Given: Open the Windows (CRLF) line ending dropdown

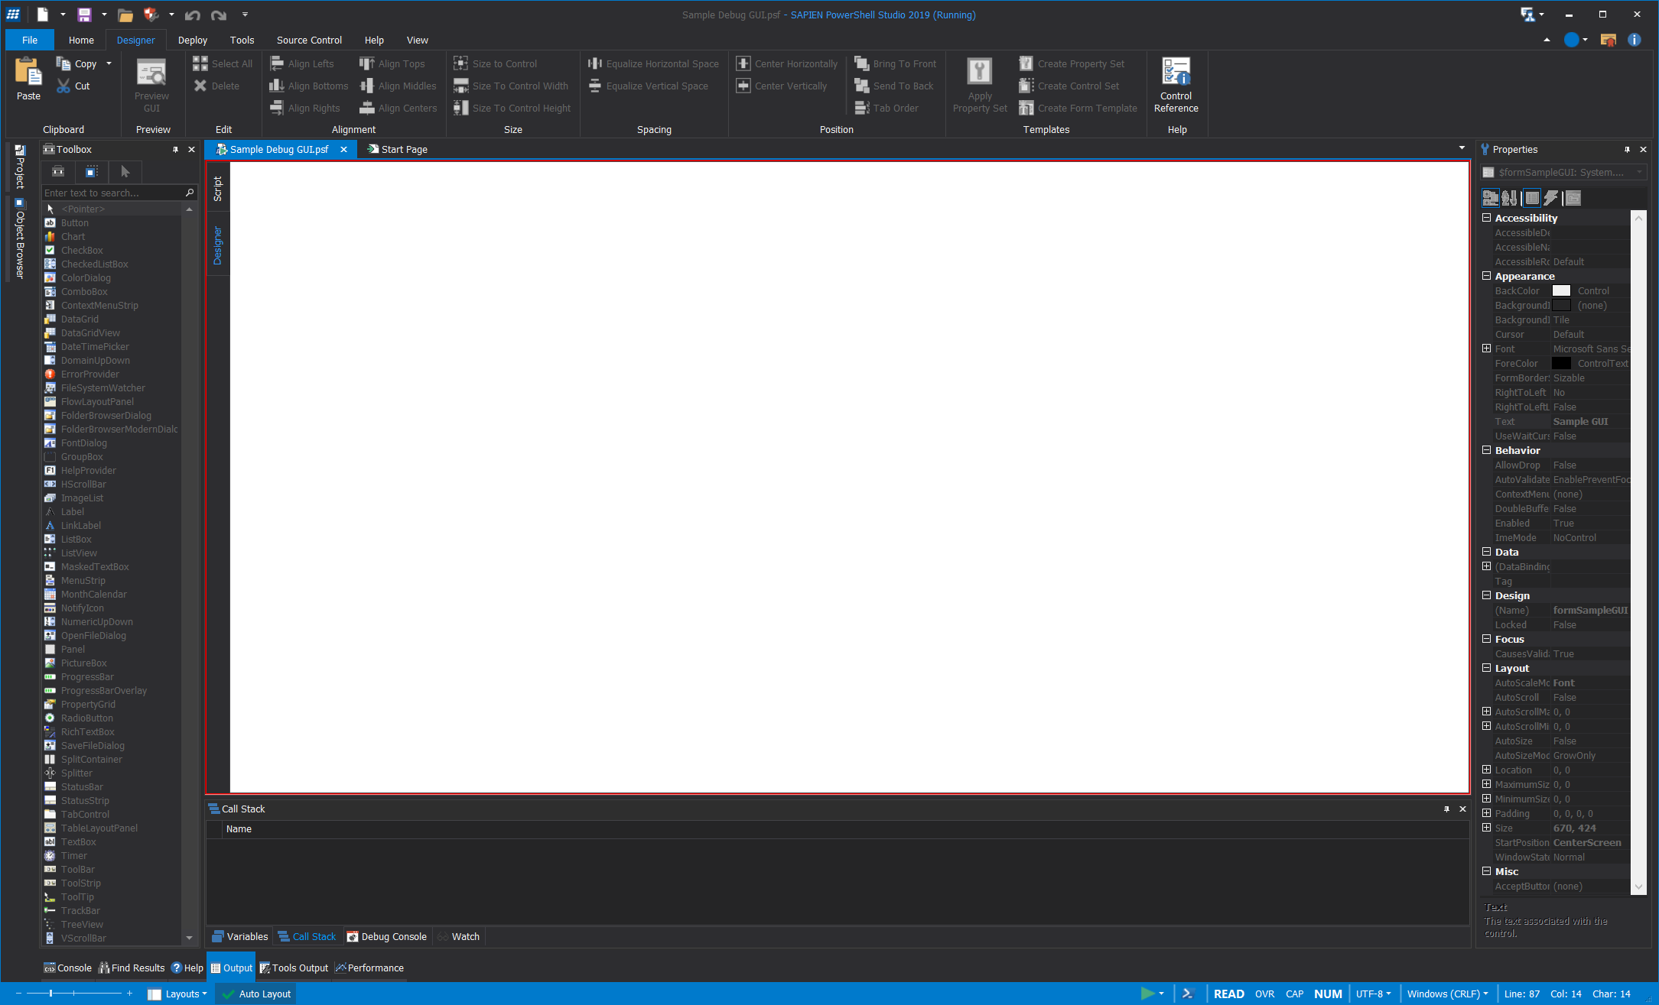Looking at the screenshot, I should (1447, 994).
